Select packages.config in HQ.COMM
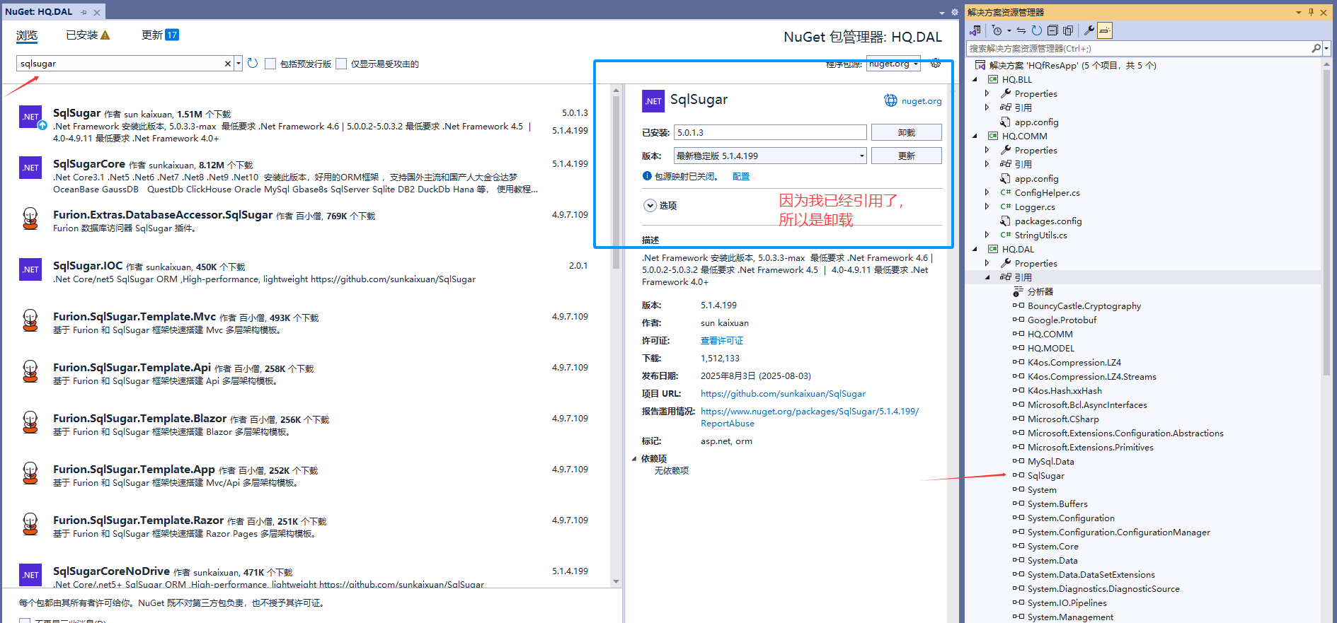The height and width of the screenshot is (623, 1337). (x=1048, y=221)
